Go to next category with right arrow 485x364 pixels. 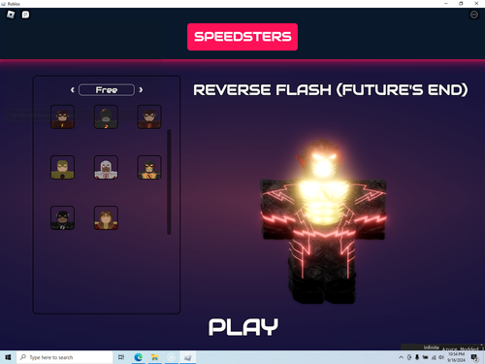pyautogui.click(x=141, y=90)
